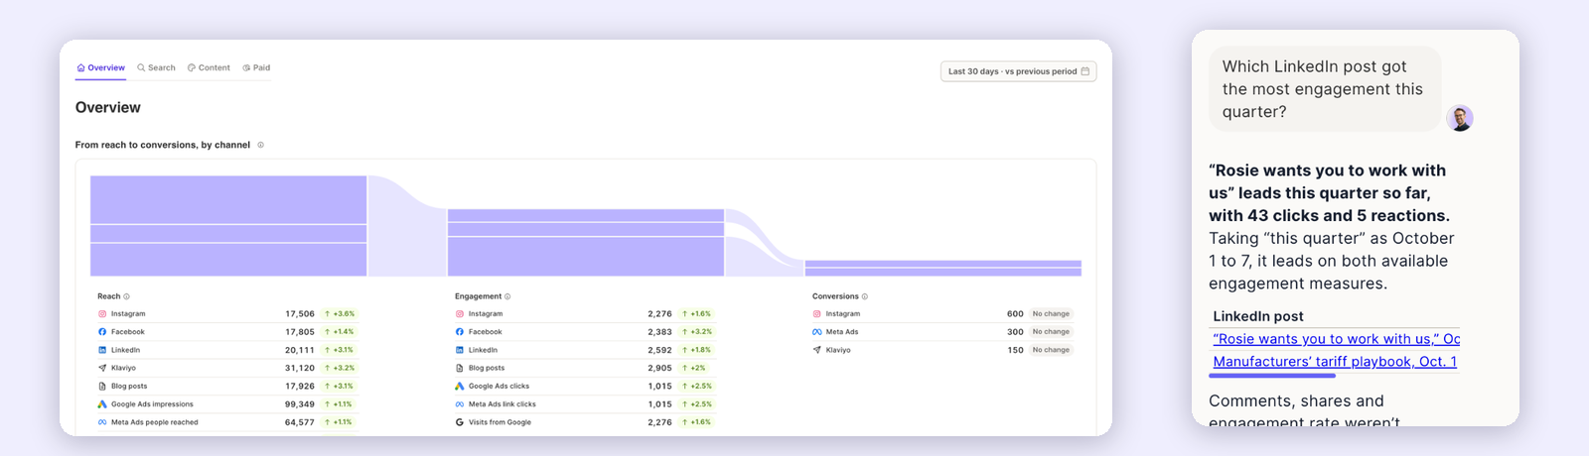Click the Blog posts reach value 17,926

pyautogui.click(x=300, y=386)
